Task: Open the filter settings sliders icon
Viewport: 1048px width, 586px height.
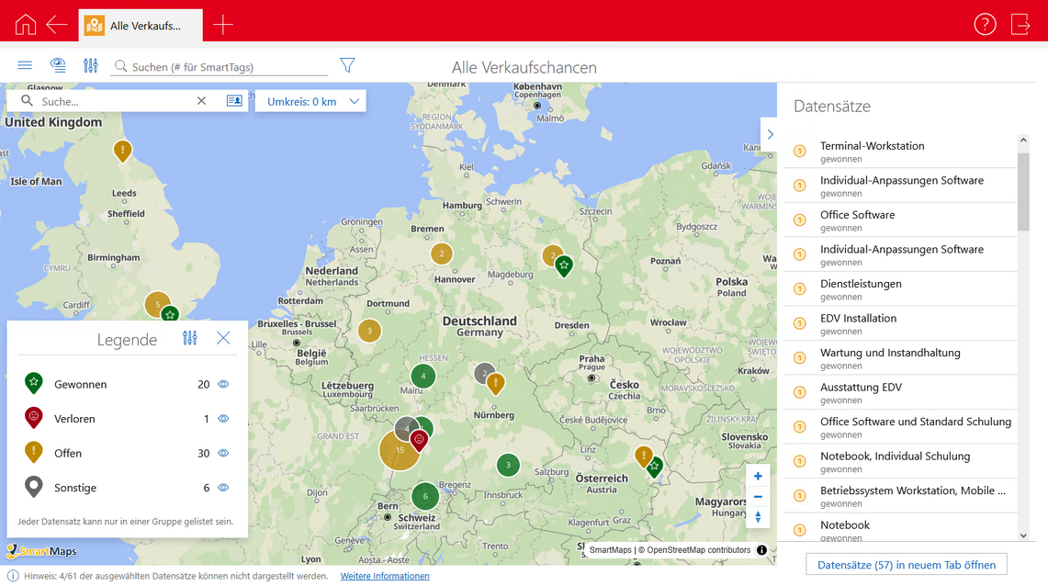Action: (90, 65)
